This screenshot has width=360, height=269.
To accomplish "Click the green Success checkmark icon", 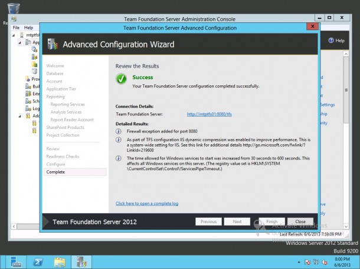I will pos(121,79).
